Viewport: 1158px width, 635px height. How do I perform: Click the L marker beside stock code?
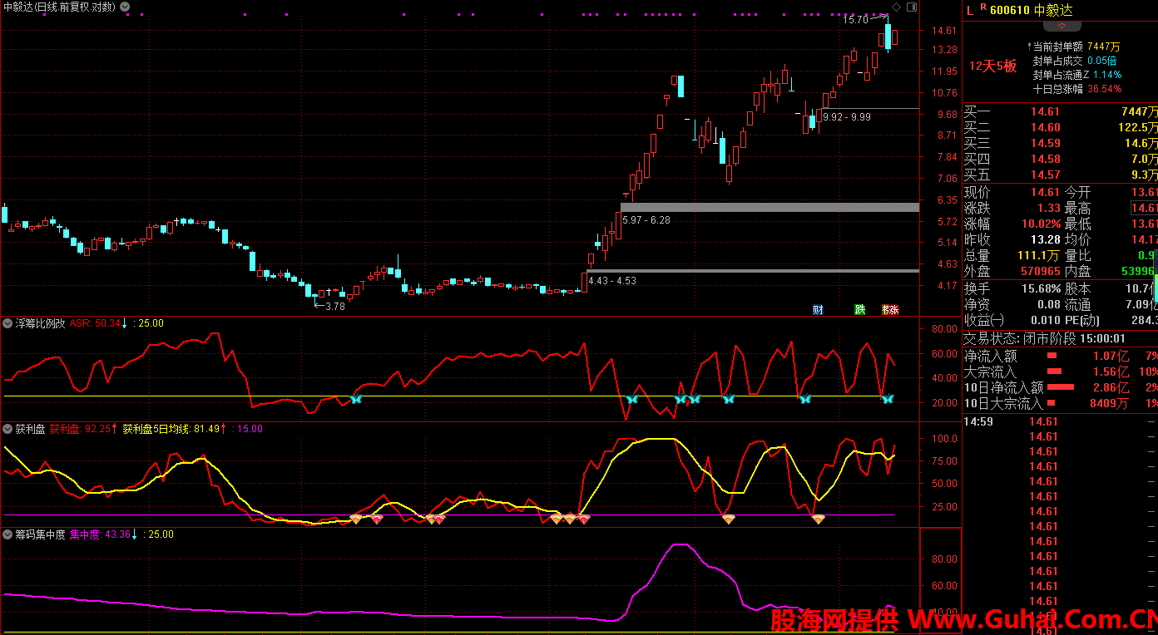(x=970, y=10)
